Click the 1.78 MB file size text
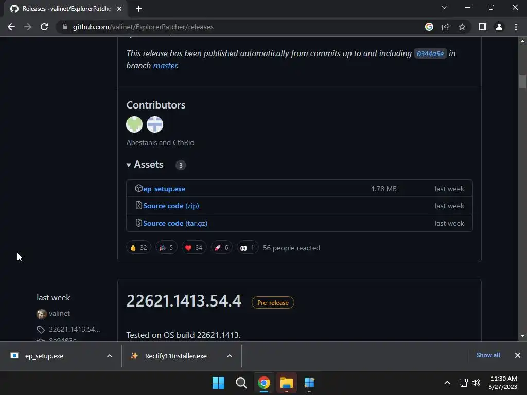This screenshot has width=527, height=395. (x=384, y=189)
